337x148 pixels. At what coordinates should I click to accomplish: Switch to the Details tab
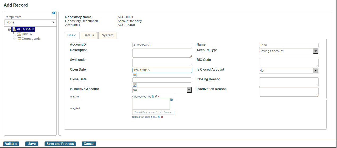tap(89, 35)
